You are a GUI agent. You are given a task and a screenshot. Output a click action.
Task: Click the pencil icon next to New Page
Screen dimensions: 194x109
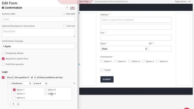[x=91, y=2]
